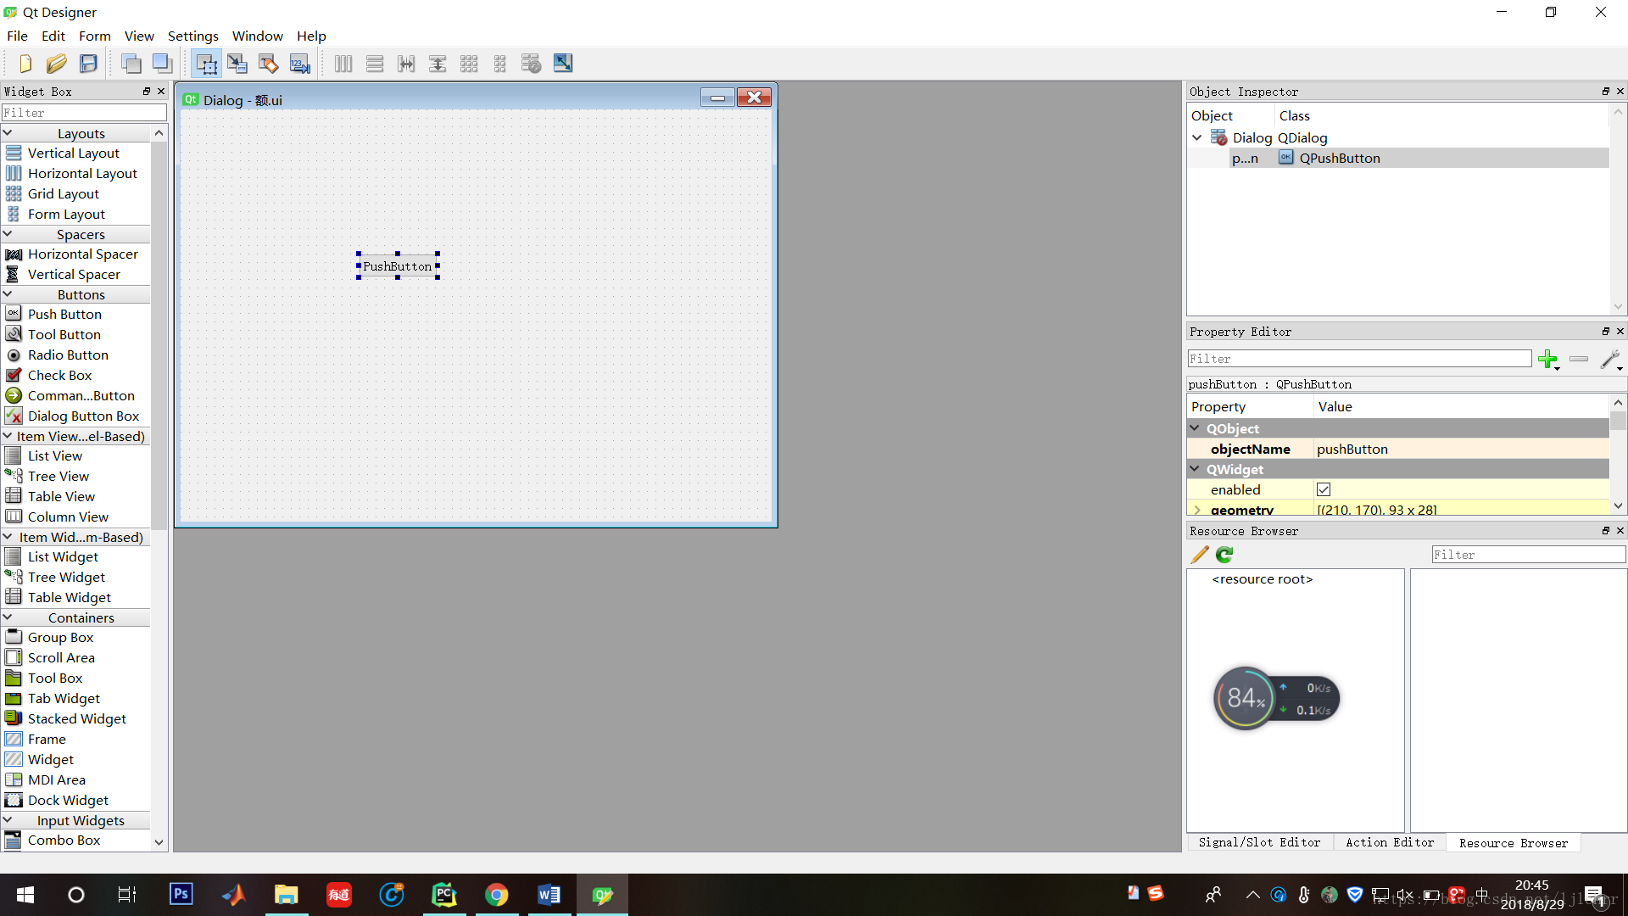Open Chrome from the Windows taskbar
This screenshot has height=916, width=1628.
[x=496, y=895]
